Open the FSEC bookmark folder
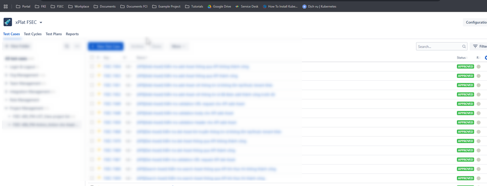This screenshot has height=186, width=487. coord(57,6)
